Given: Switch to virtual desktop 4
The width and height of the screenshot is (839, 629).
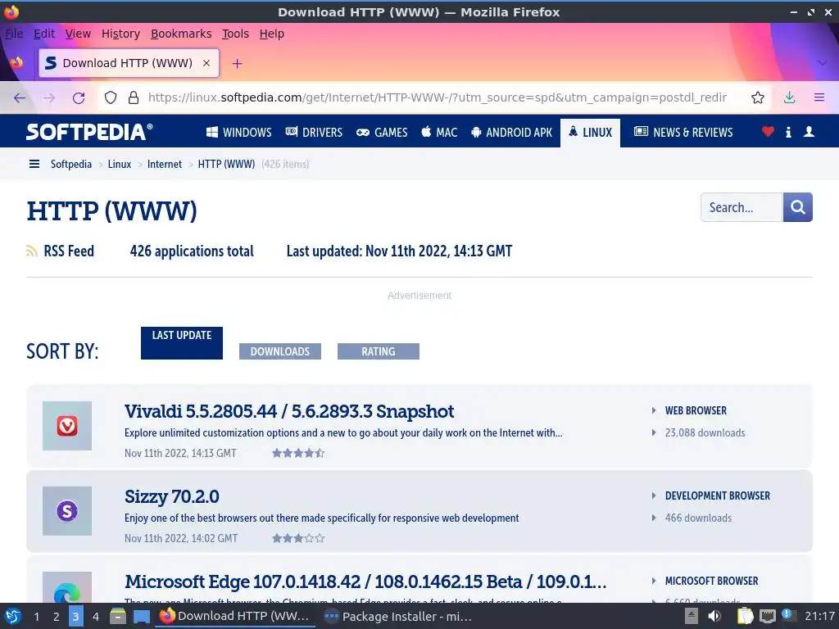Looking at the screenshot, I should tap(95, 617).
